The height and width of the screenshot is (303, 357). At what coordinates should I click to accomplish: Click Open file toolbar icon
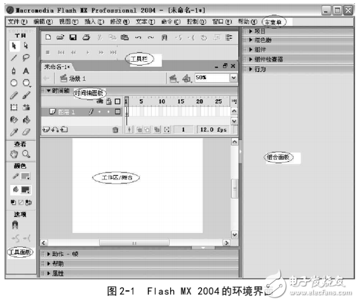click(60, 37)
